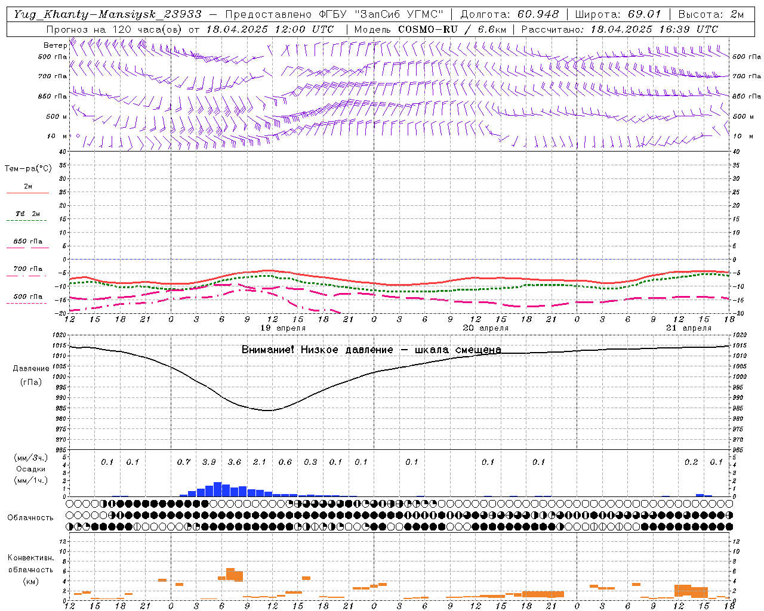Image resolution: width=764 pixels, height=611 pixels.
Task: Click the Внимание! Низкое давление warning text
Action: (x=371, y=350)
